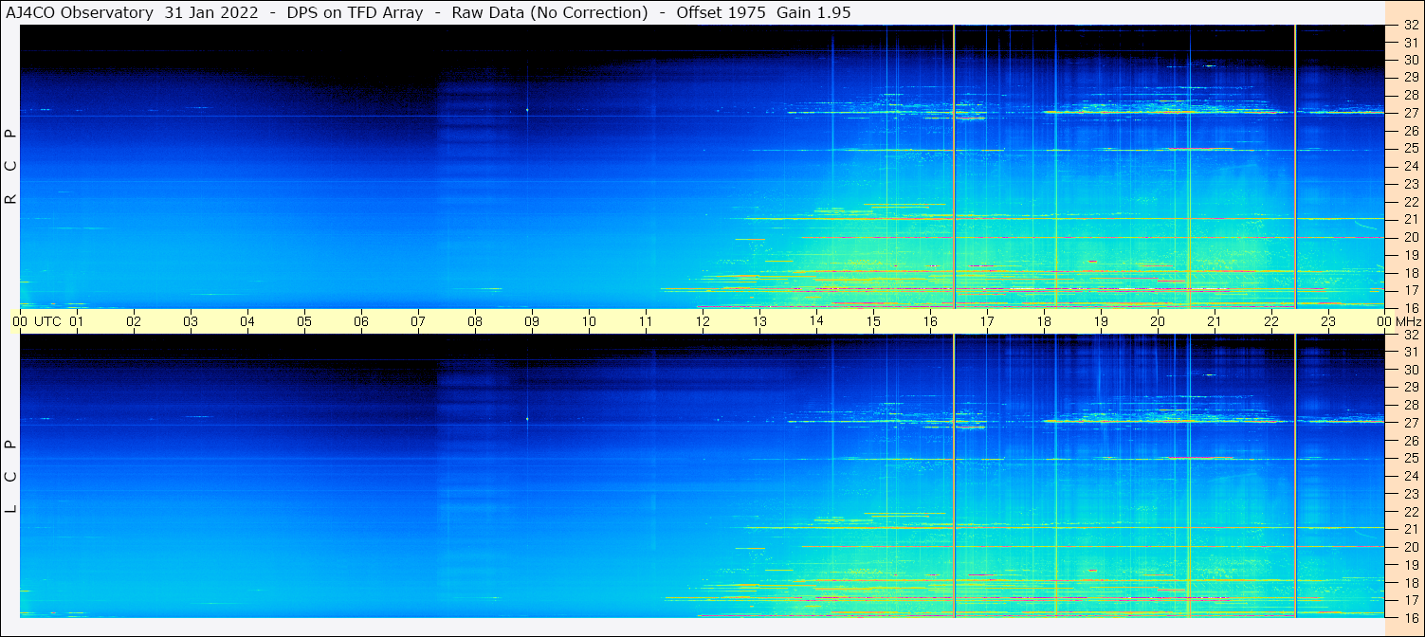This screenshot has height=637, width=1425.
Task: Select the "Offset 1975" value in the header
Action: 721,12
